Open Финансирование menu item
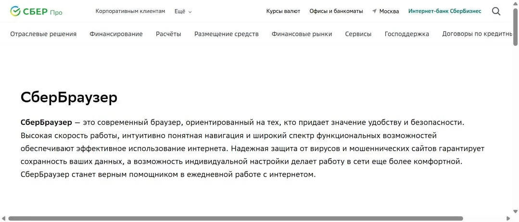The image size is (519, 222). tap(116, 34)
